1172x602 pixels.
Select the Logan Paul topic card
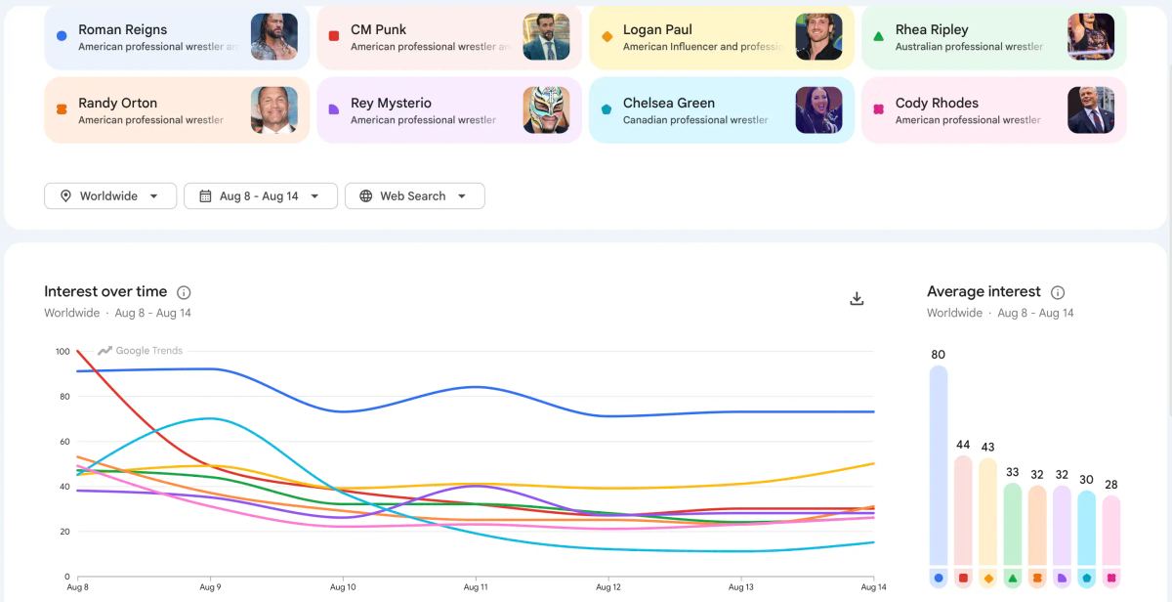pyautogui.click(x=722, y=37)
